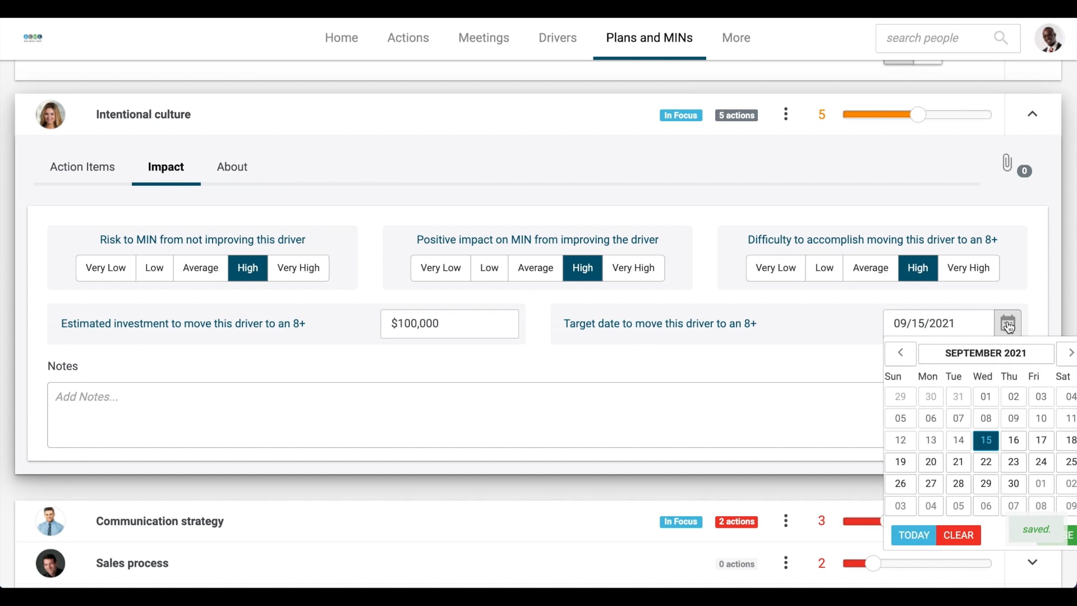Click the search people magnifier icon
The image size is (1077, 606).
[x=1001, y=38]
